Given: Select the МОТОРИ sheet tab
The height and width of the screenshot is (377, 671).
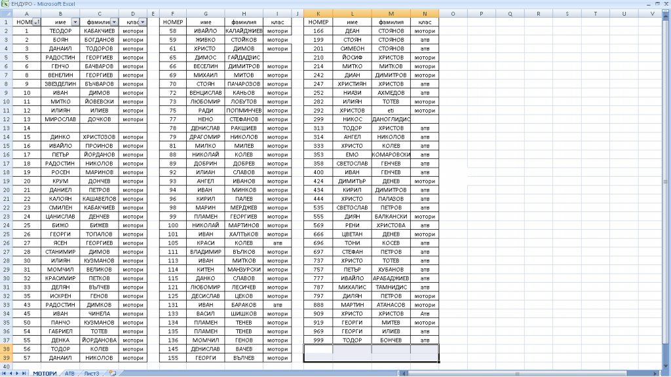Looking at the screenshot, I should 45,373.
